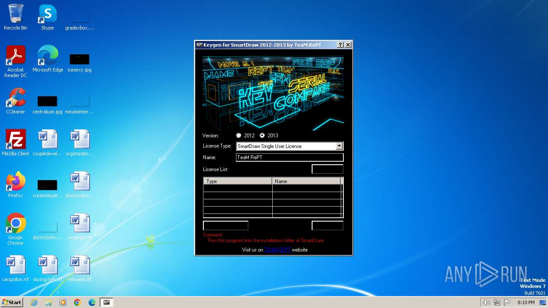The width and height of the screenshot is (548, 308).
Task: Open the Google Chrome desktop shortcut
Action: coord(15,229)
